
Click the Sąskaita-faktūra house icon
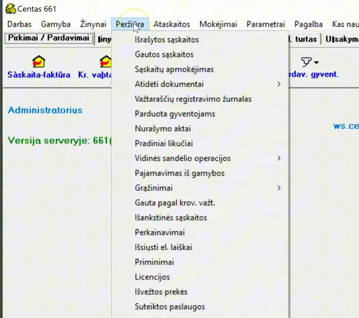pyautogui.click(x=38, y=62)
